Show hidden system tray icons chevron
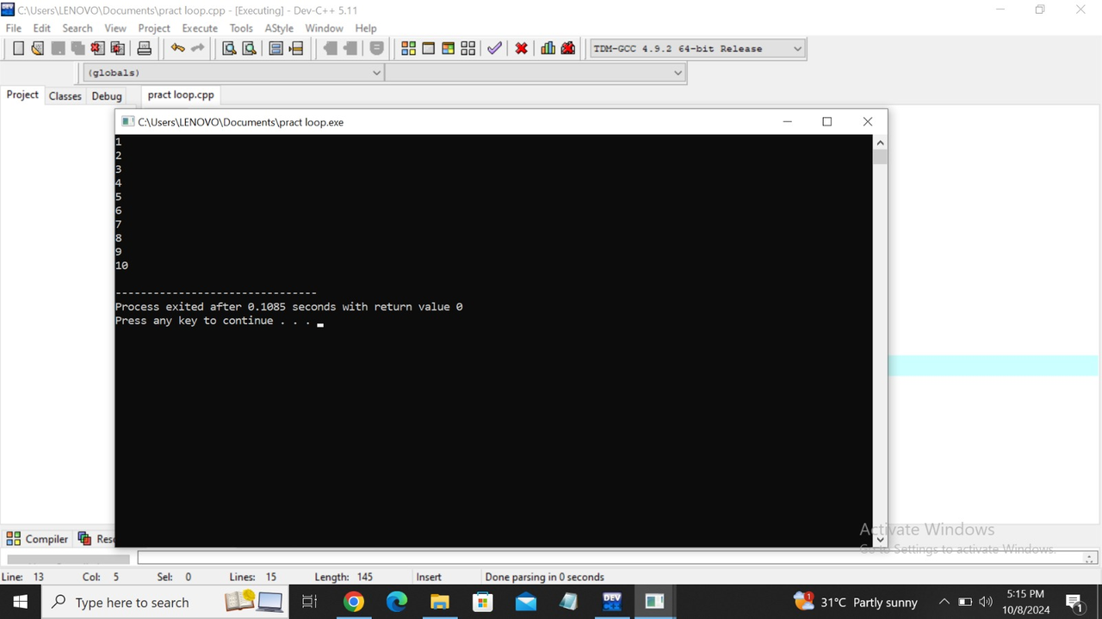This screenshot has height=619, width=1102. [x=944, y=602]
